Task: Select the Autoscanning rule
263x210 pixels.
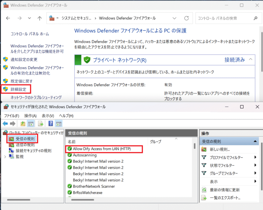Action: tap(85, 155)
